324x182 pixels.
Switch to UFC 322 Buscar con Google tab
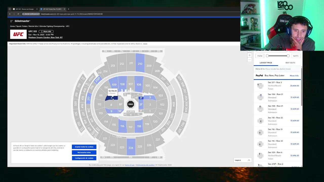pyautogui.click(x=25, y=9)
